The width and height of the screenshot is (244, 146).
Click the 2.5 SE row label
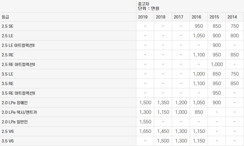coord(7,26)
